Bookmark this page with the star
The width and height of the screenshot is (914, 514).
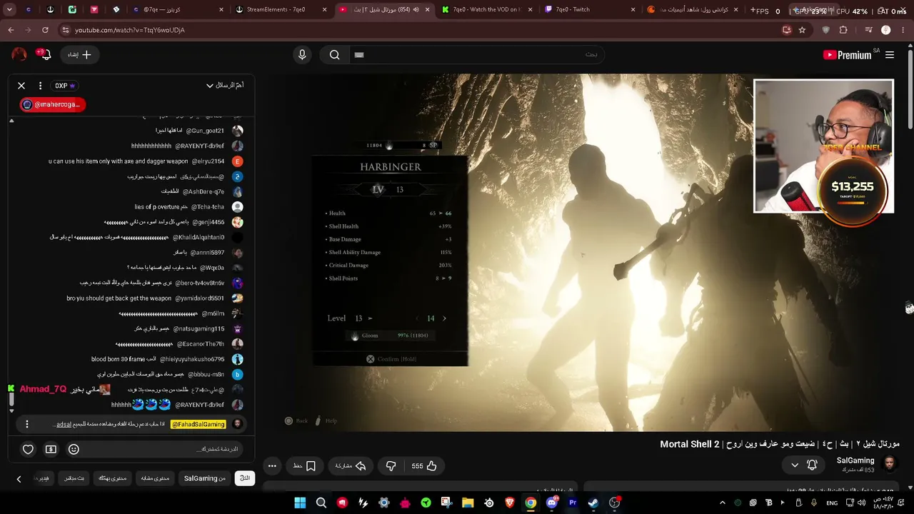coord(802,30)
